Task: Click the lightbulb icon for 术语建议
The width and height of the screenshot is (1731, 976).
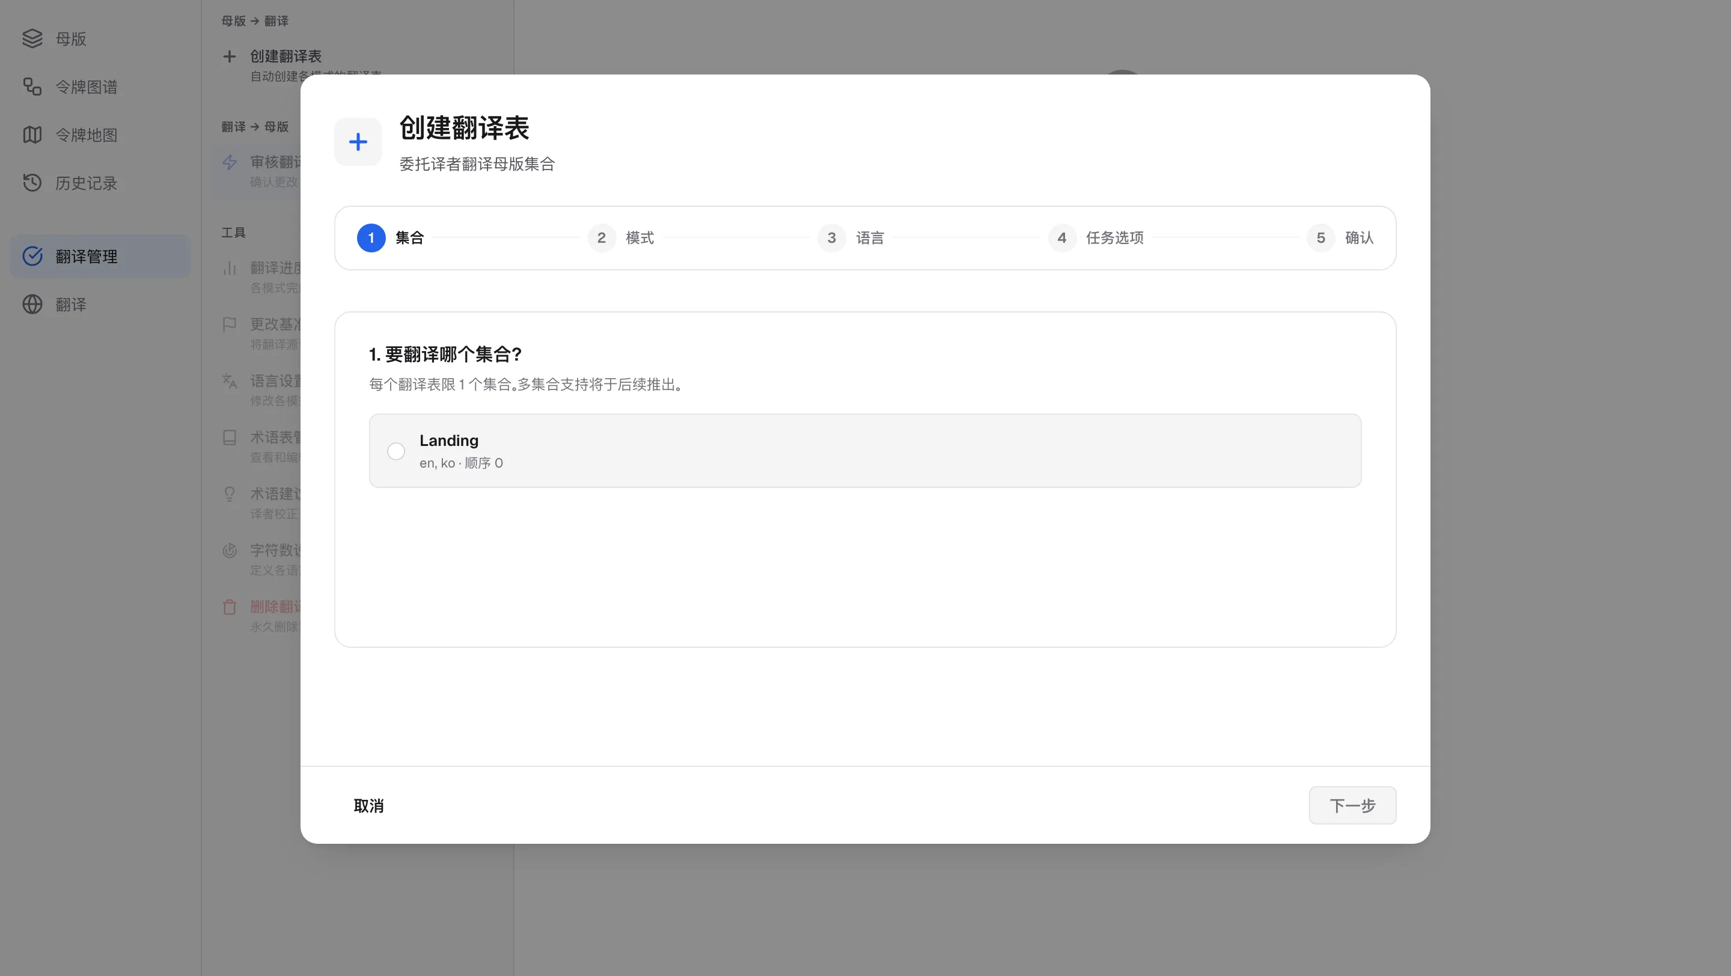Action: point(229,494)
